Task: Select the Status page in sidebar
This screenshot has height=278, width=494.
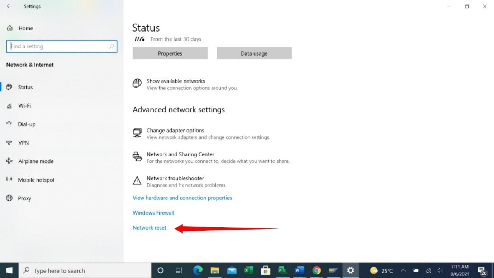Action: tap(25, 87)
